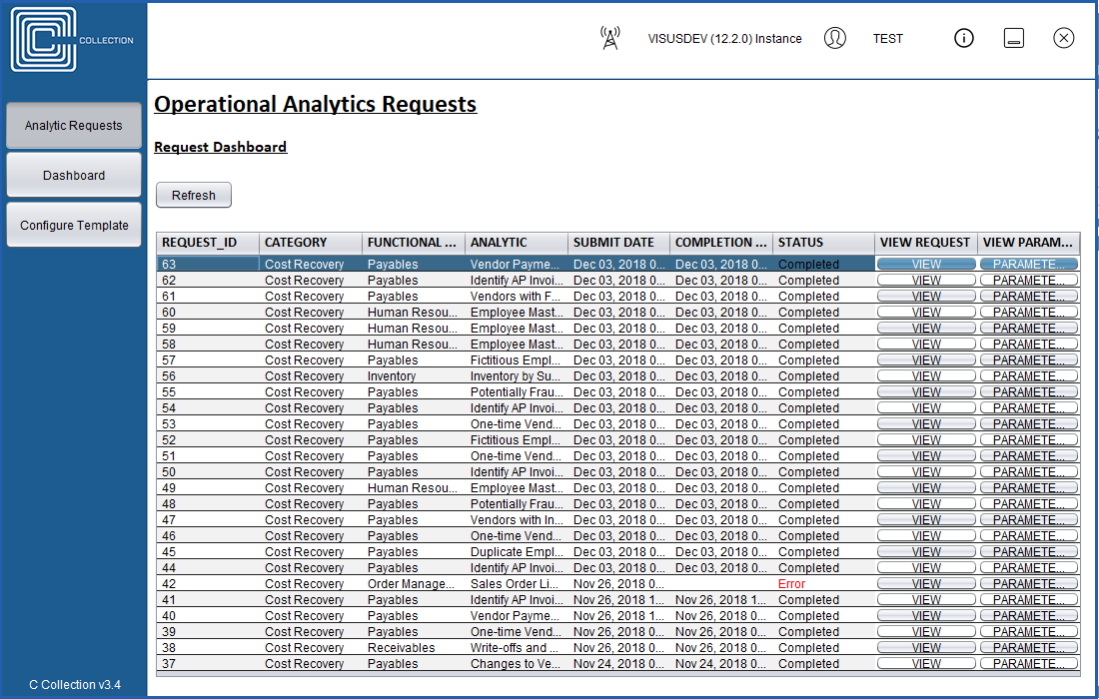View request 45 Duplicate Empl...
The height and width of the screenshot is (699, 1099).
(x=926, y=552)
